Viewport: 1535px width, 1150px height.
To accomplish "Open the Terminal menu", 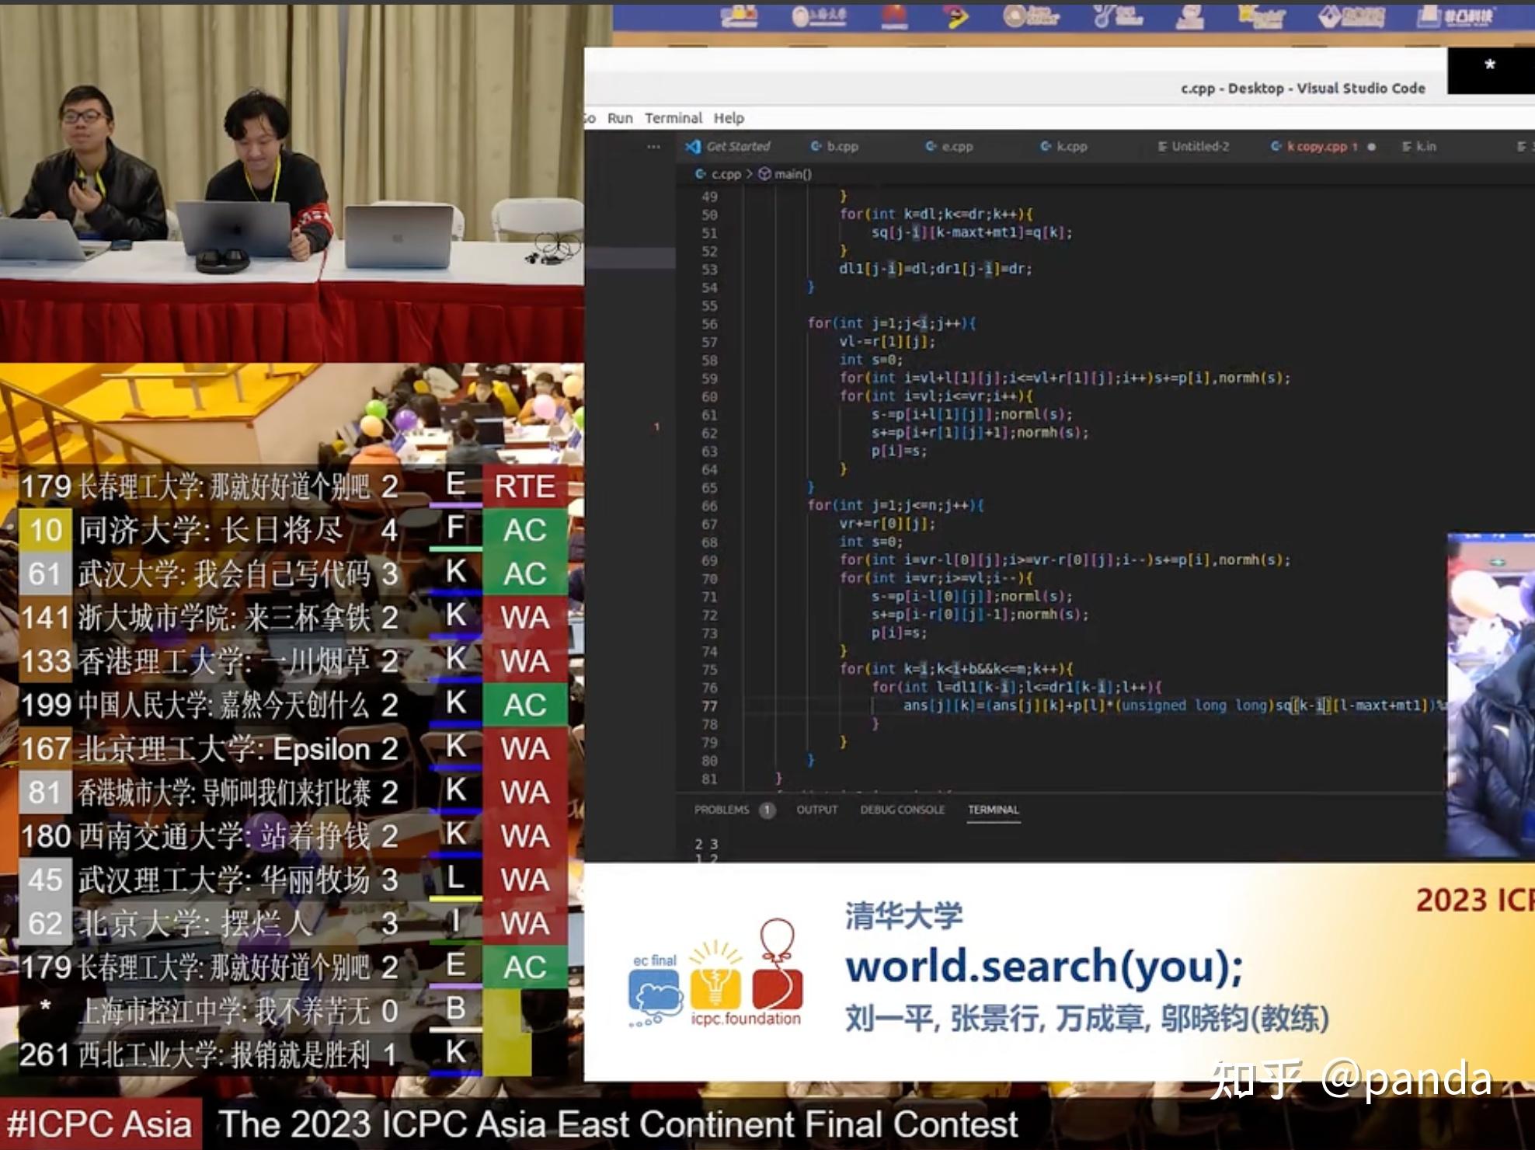I will 674,117.
